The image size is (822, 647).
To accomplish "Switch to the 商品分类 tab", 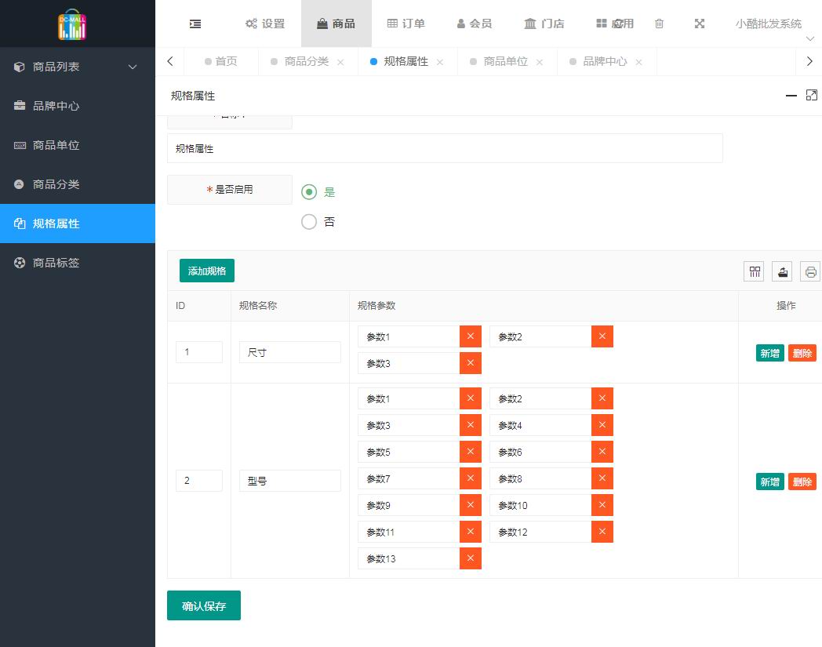I will point(306,61).
